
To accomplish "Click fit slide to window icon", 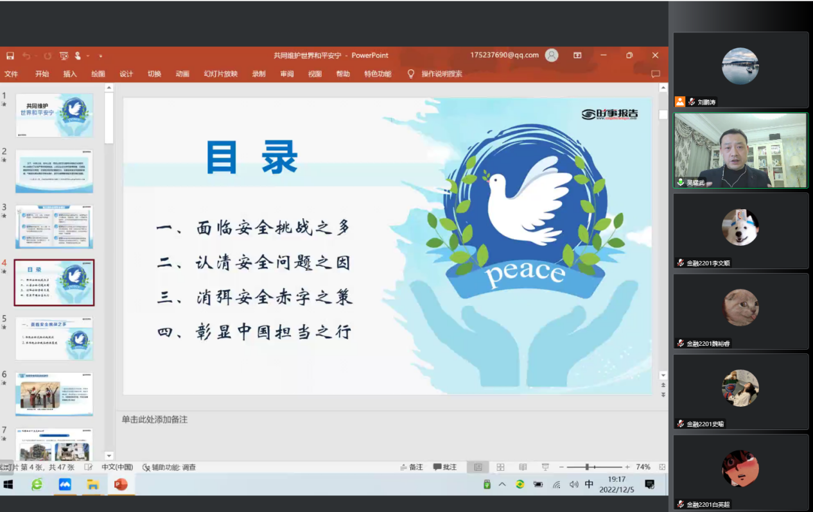I will tap(662, 467).
